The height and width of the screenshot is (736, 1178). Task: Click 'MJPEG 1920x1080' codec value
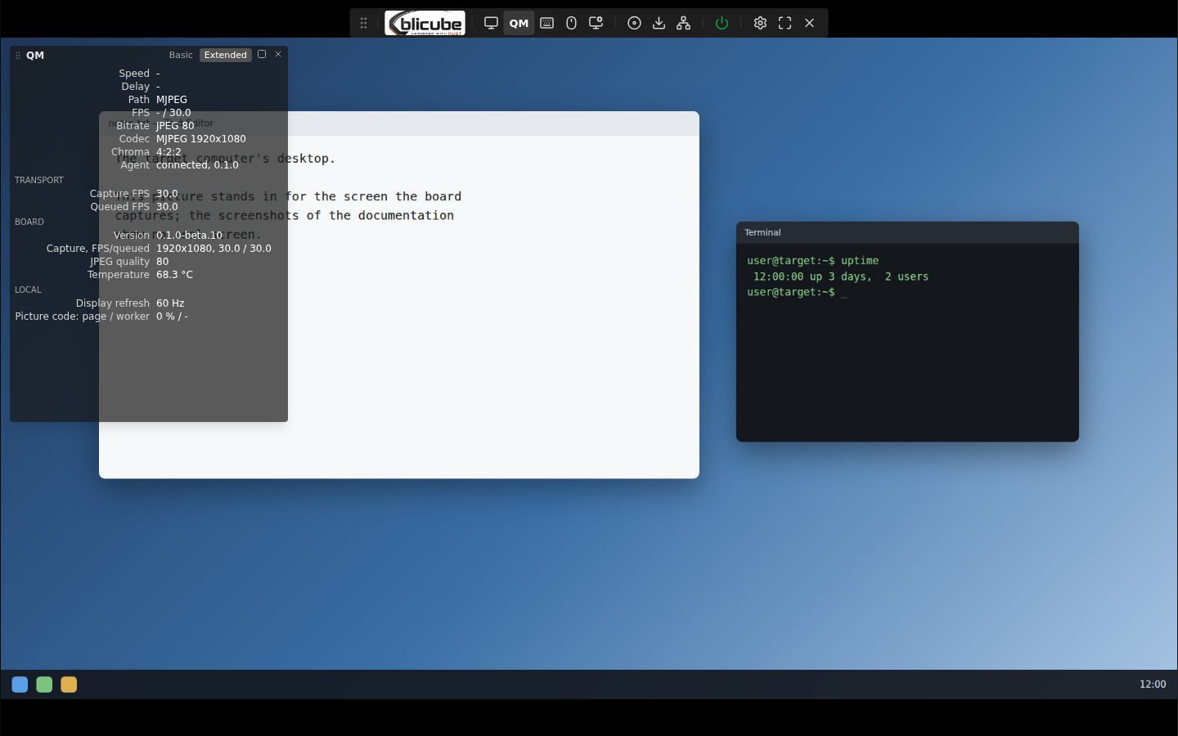pyautogui.click(x=201, y=139)
